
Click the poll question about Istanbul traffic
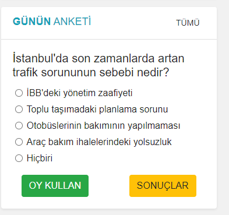pos(98,65)
